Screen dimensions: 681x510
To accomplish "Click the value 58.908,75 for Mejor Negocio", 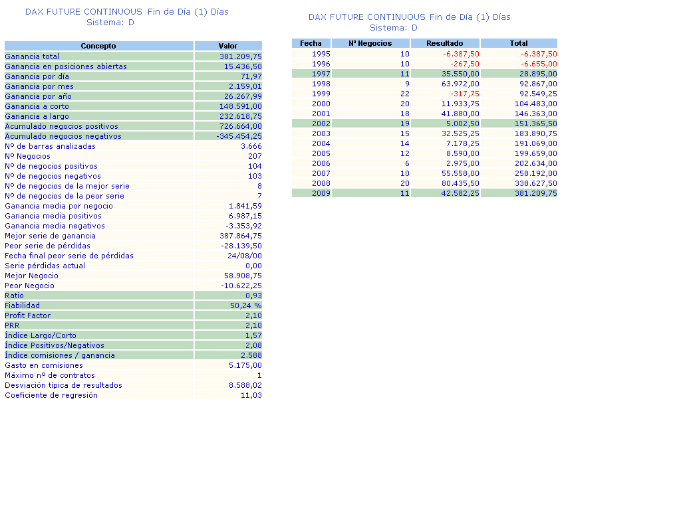I will click(x=243, y=276).
